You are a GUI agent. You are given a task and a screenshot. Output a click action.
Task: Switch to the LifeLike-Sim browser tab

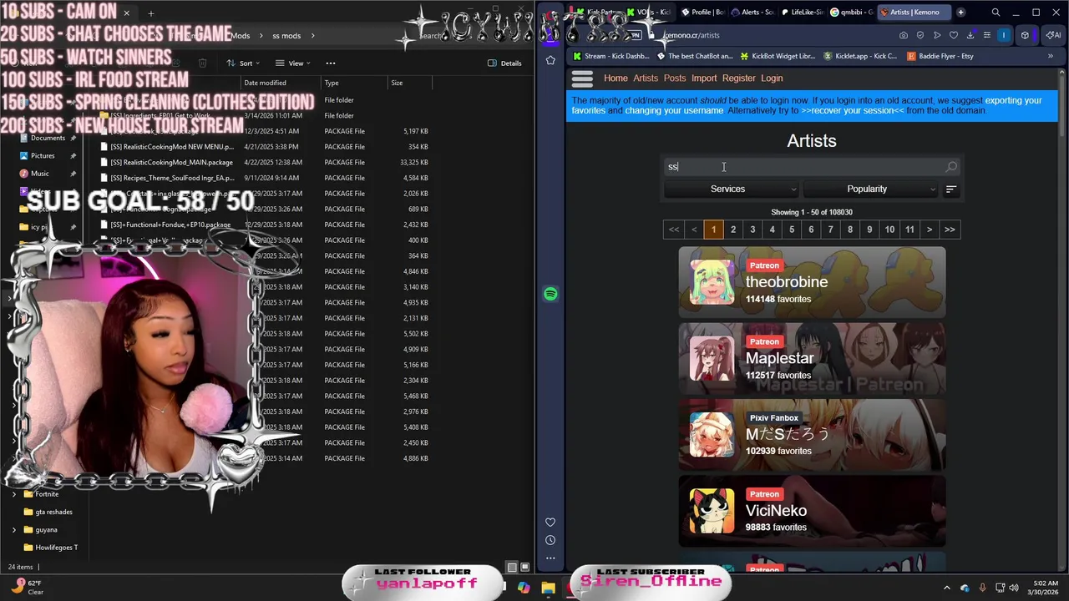click(802, 13)
